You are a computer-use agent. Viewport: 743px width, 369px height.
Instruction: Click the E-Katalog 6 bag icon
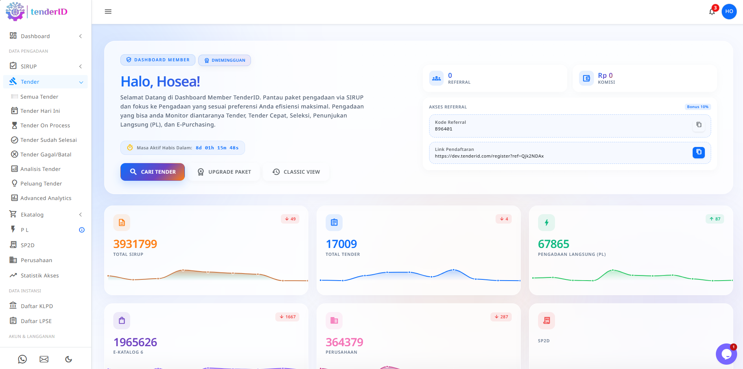(x=122, y=320)
